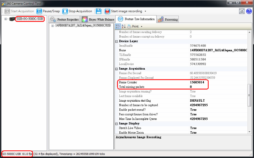
Task: Open dropdown arrow next to Start image recording
Action: coord(145,11)
